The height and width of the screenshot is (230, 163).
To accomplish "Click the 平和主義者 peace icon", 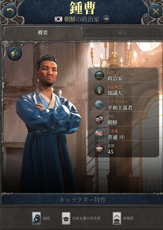I will tap(99, 105).
